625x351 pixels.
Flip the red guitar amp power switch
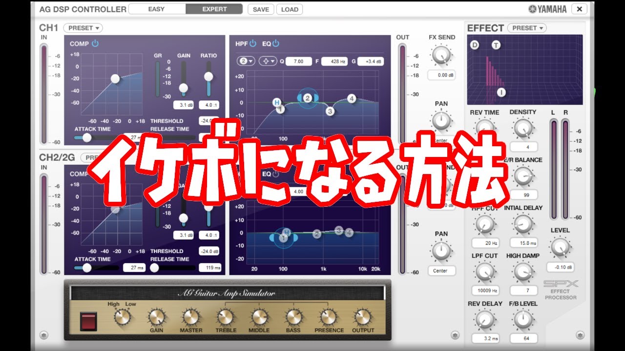point(89,322)
